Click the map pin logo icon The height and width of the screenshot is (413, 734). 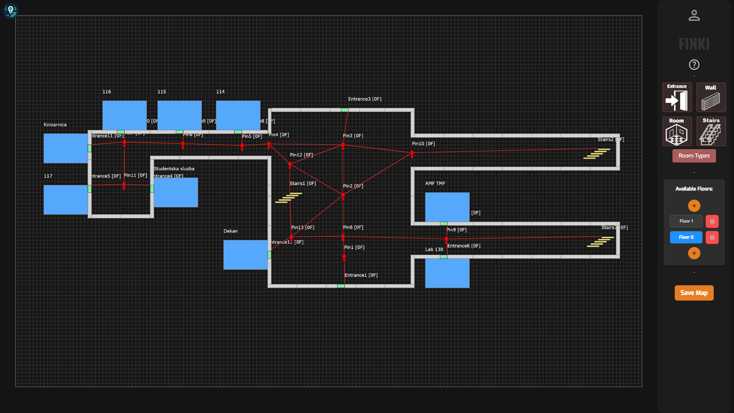(11, 11)
